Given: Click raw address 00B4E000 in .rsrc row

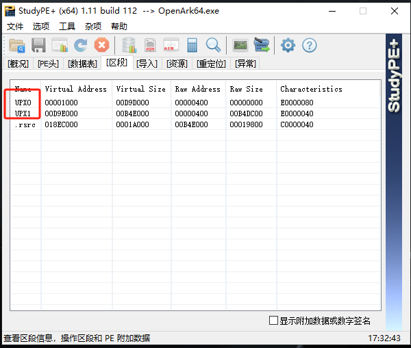Looking at the screenshot, I should 192,124.
